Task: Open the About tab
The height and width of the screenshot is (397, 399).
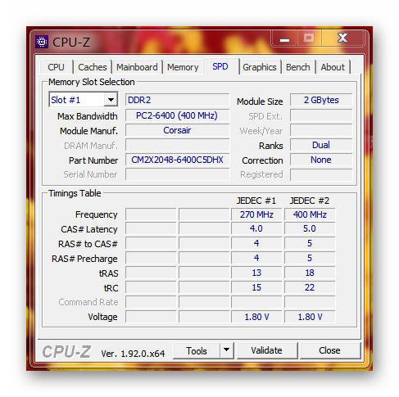Action: [x=333, y=67]
